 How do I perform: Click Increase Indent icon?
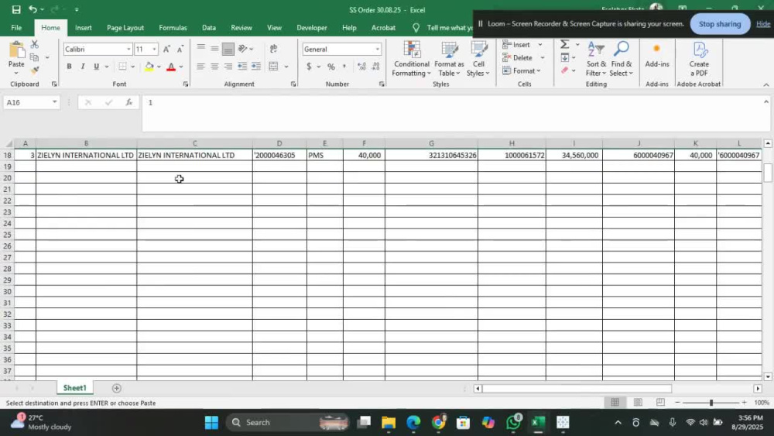click(255, 66)
